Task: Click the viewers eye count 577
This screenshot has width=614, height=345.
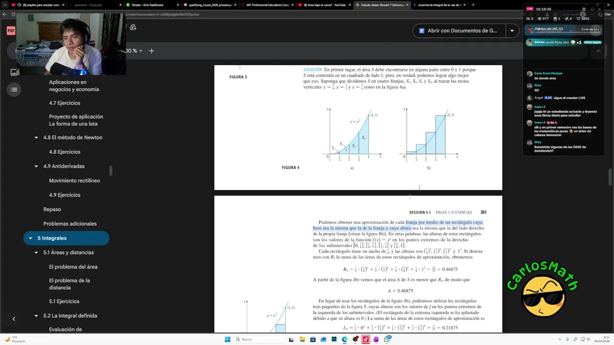Action: point(543,19)
